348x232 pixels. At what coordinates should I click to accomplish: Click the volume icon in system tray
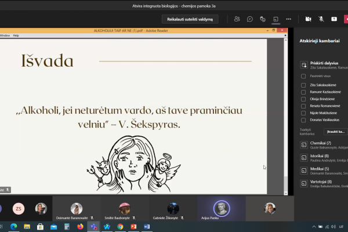coord(333,227)
